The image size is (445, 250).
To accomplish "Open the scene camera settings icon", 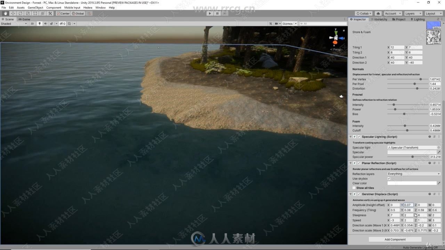I will (277, 24).
